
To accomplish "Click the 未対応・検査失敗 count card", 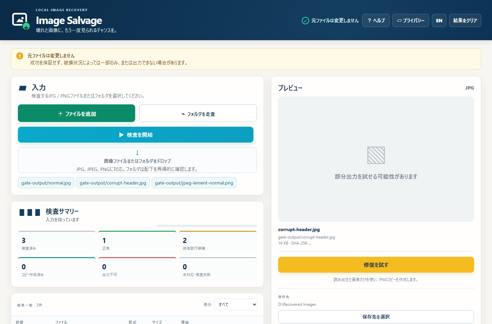I will coord(218,269).
